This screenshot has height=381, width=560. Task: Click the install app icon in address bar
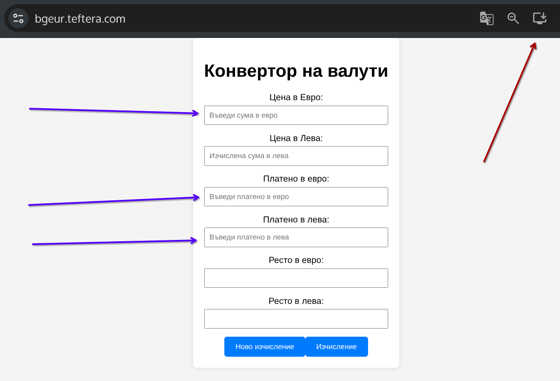[x=540, y=18]
